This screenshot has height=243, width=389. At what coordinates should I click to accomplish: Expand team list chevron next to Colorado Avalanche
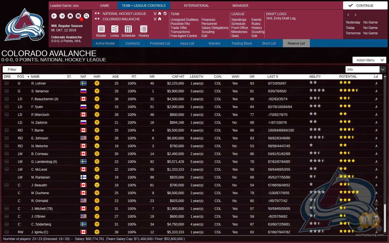155,19
